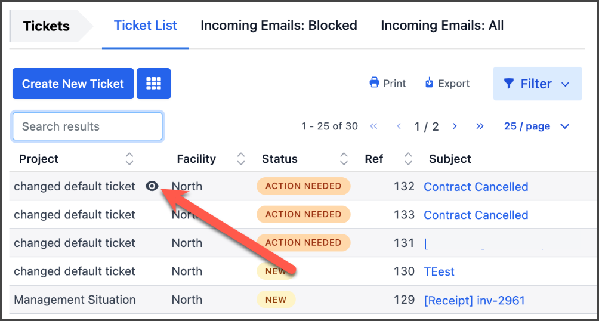Go to next page arrow
The height and width of the screenshot is (321, 599).
[x=455, y=126]
